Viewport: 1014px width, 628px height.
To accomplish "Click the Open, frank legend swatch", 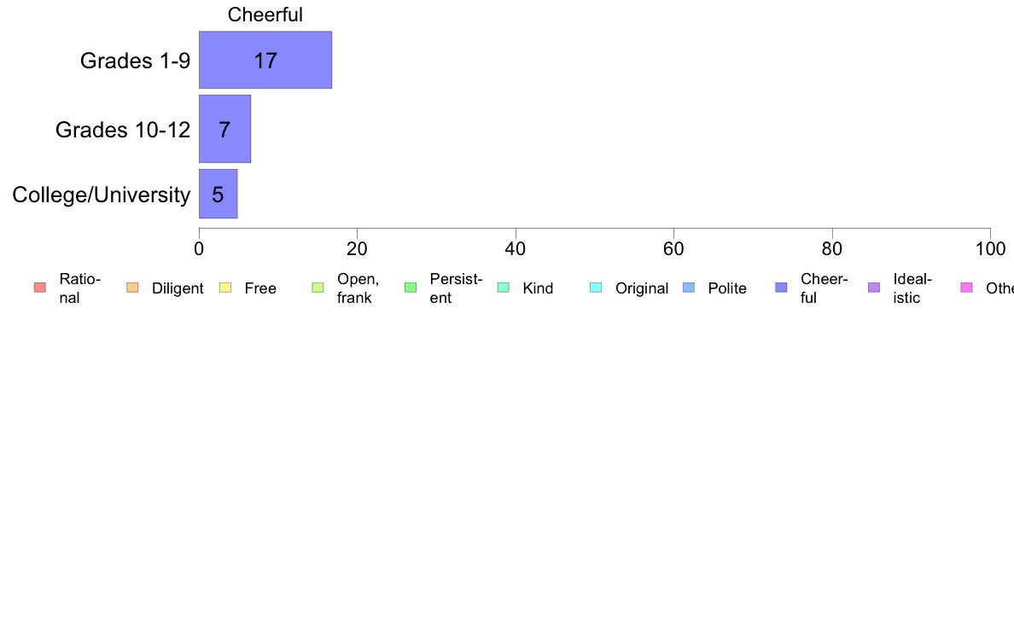I will [x=318, y=288].
